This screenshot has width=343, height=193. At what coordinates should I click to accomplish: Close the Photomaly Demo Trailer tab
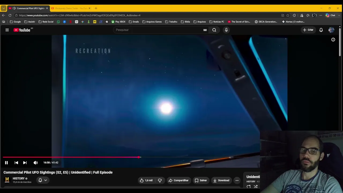[90, 8]
